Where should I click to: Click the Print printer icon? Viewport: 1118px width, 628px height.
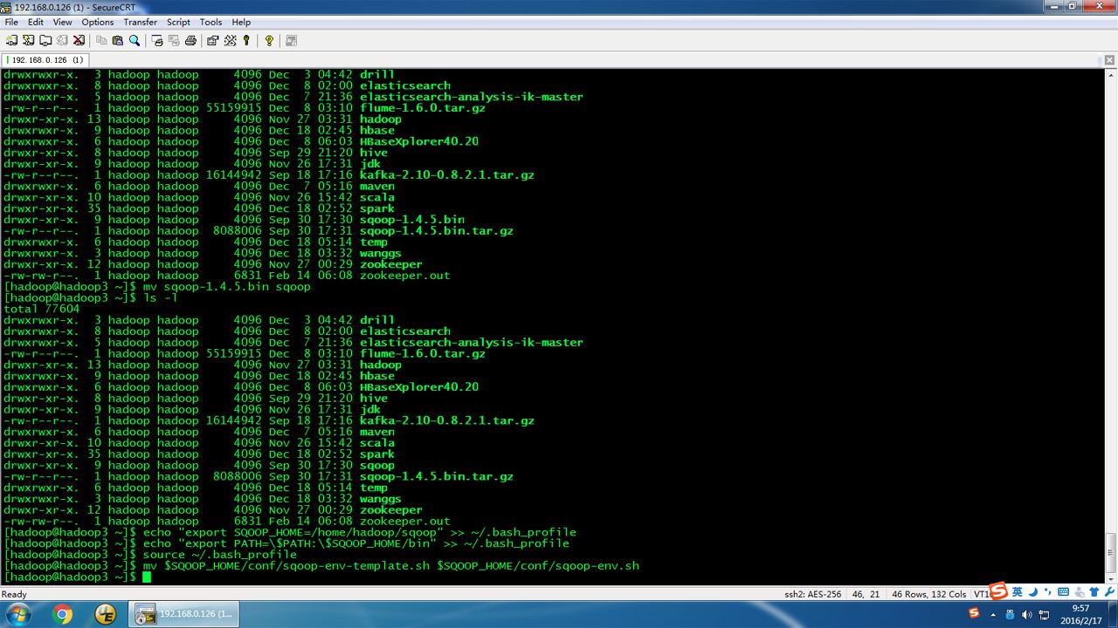pyautogui.click(x=190, y=40)
